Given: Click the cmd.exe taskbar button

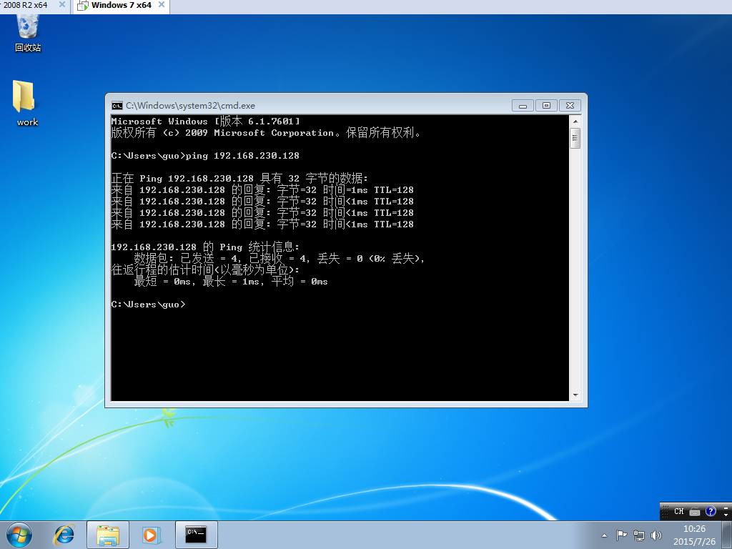Looking at the screenshot, I should click(195, 534).
